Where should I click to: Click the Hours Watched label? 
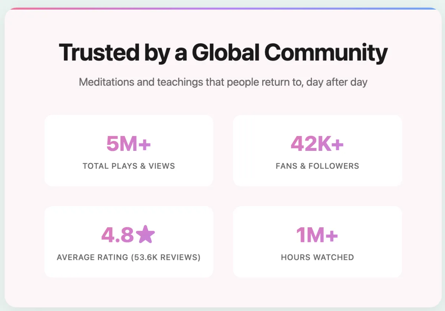click(317, 257)
